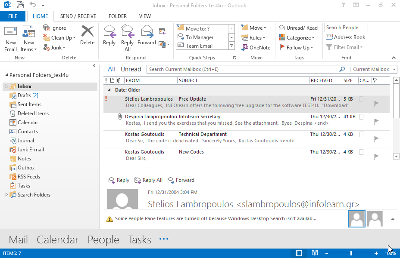The width and height of the screenshot is (400, 258).
Task: Collapse the ribbon
Action: click(x=394, y=58)
